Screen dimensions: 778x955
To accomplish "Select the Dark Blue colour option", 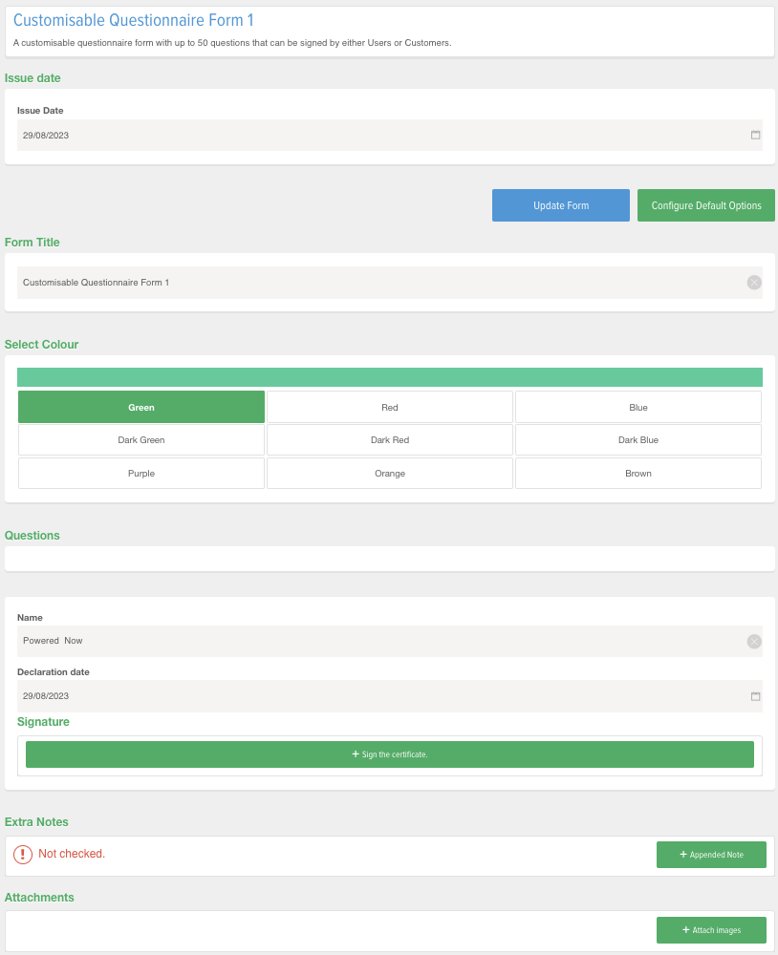I will point(638,439).
